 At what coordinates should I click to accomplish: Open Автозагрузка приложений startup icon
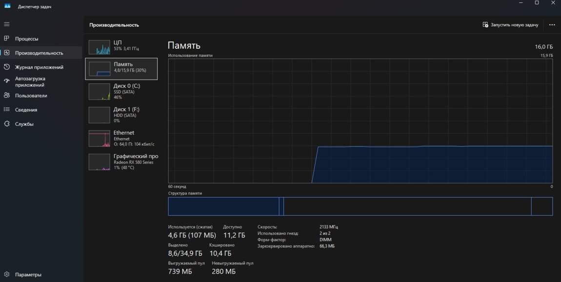[6, 81]
